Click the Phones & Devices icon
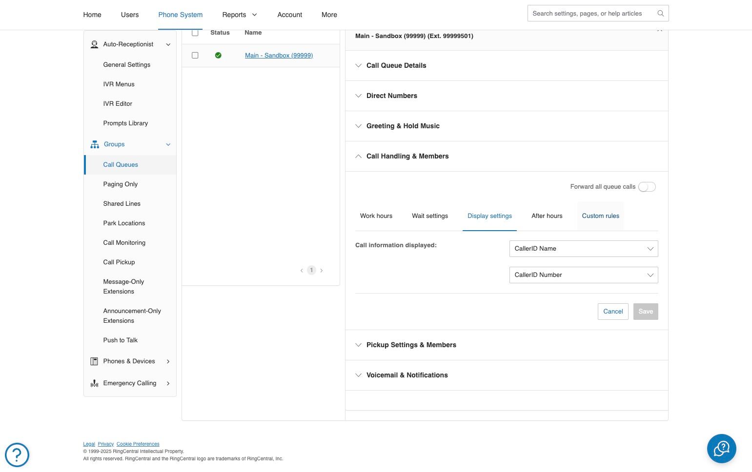The width and height of the screenshot is (752, 472). click(x=94, y=361)
